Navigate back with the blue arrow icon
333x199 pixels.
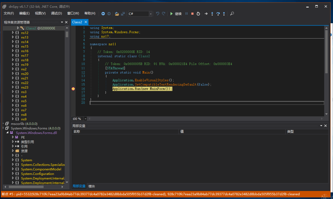(103, 14)
